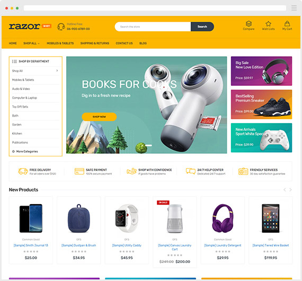The image size is (302, 281).
Task: Focus the Search the store field
Action: pos(153,27)
